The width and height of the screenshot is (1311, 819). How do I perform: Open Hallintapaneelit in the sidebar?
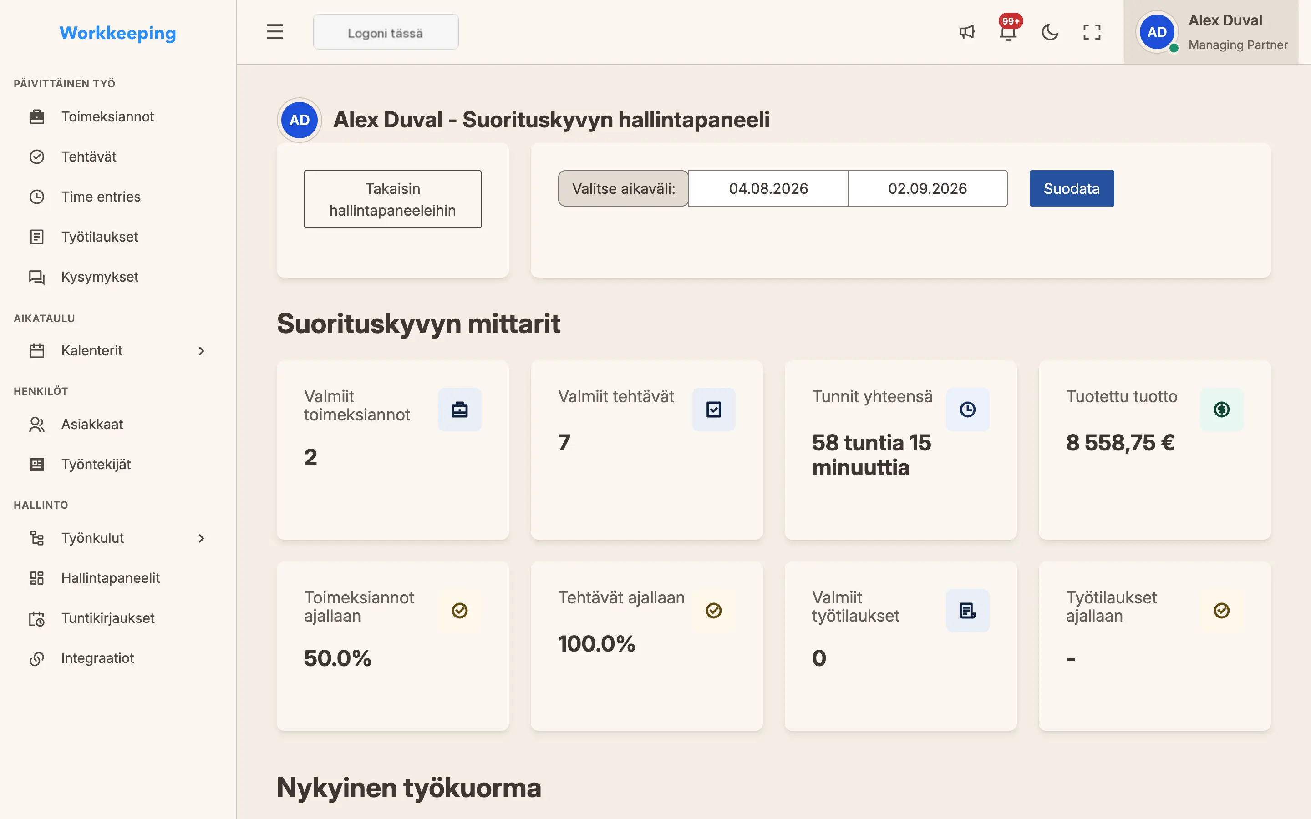117,578
